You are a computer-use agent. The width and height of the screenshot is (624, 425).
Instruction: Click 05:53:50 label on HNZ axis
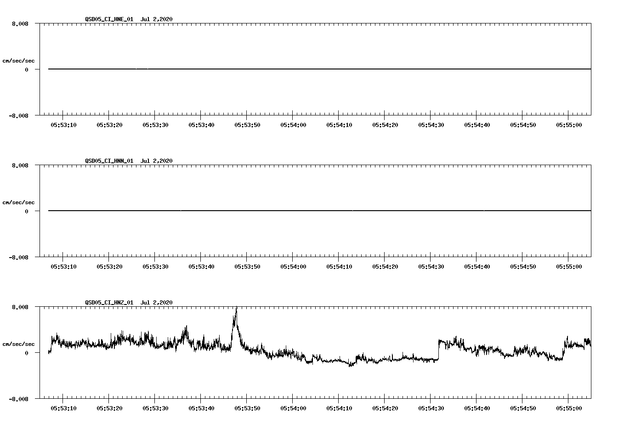pos(247,408)
